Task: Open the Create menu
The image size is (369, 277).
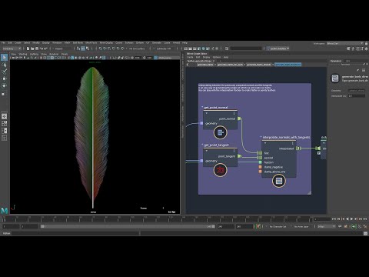Action: click(x=18, y=42)
